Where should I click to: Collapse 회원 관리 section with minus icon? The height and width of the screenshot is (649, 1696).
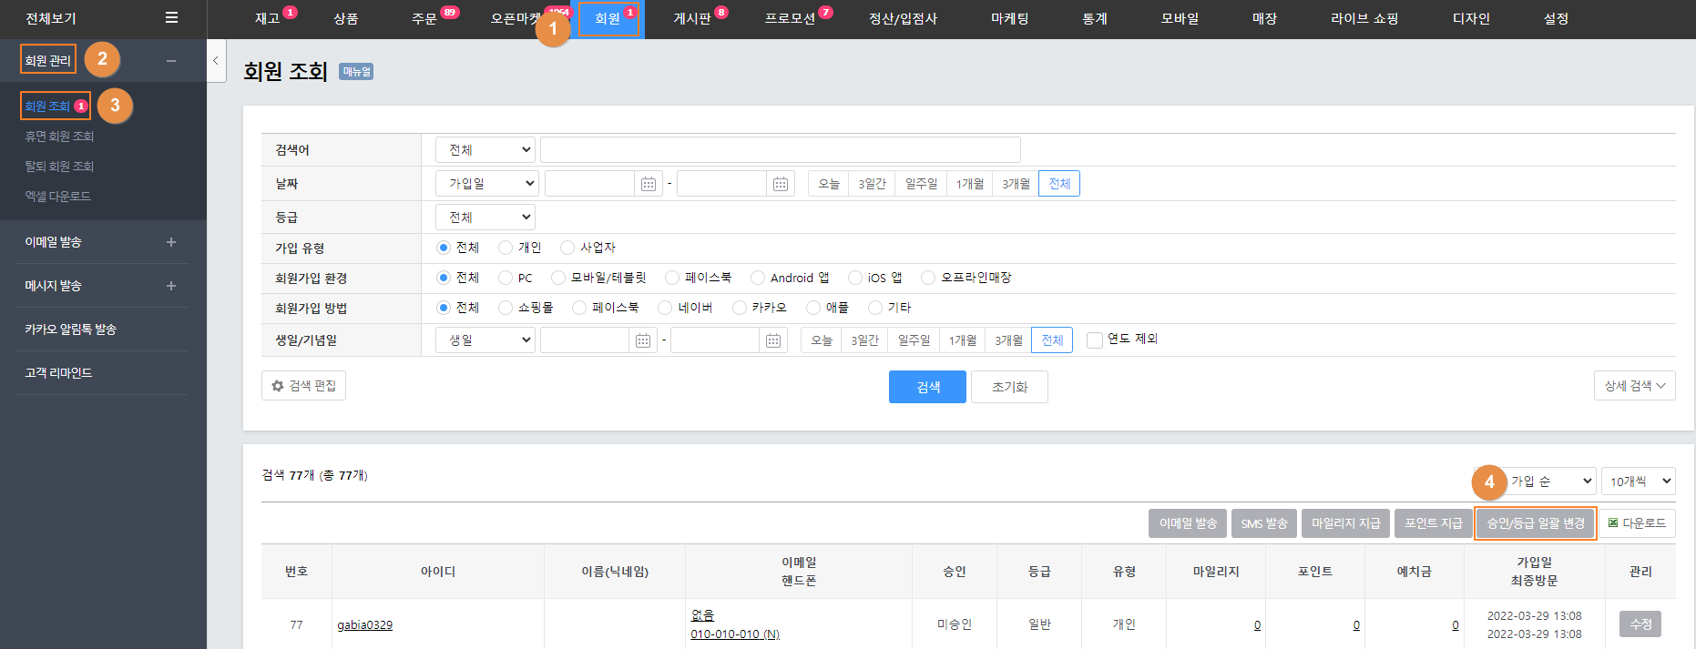click(171, 61)
